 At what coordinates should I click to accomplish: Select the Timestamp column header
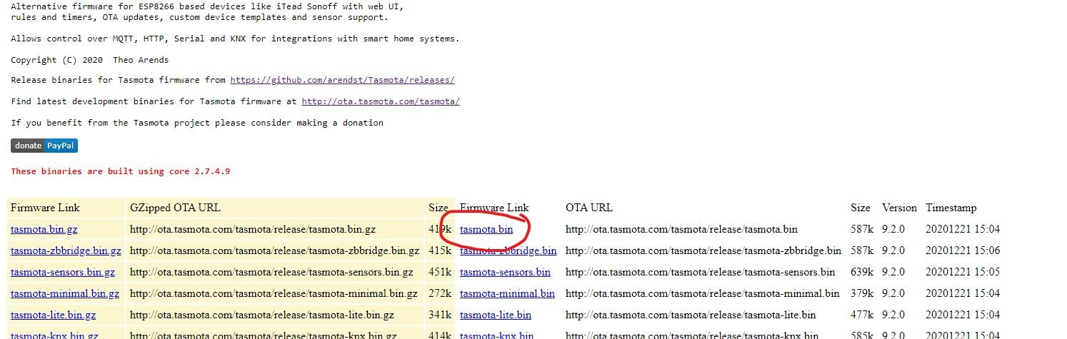[951, 208]
